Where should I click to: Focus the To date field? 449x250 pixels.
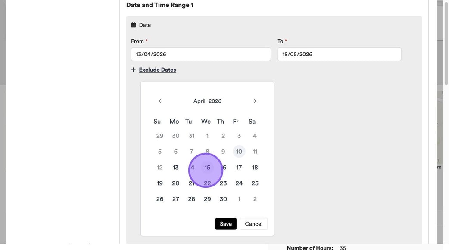tap(339, 54)
